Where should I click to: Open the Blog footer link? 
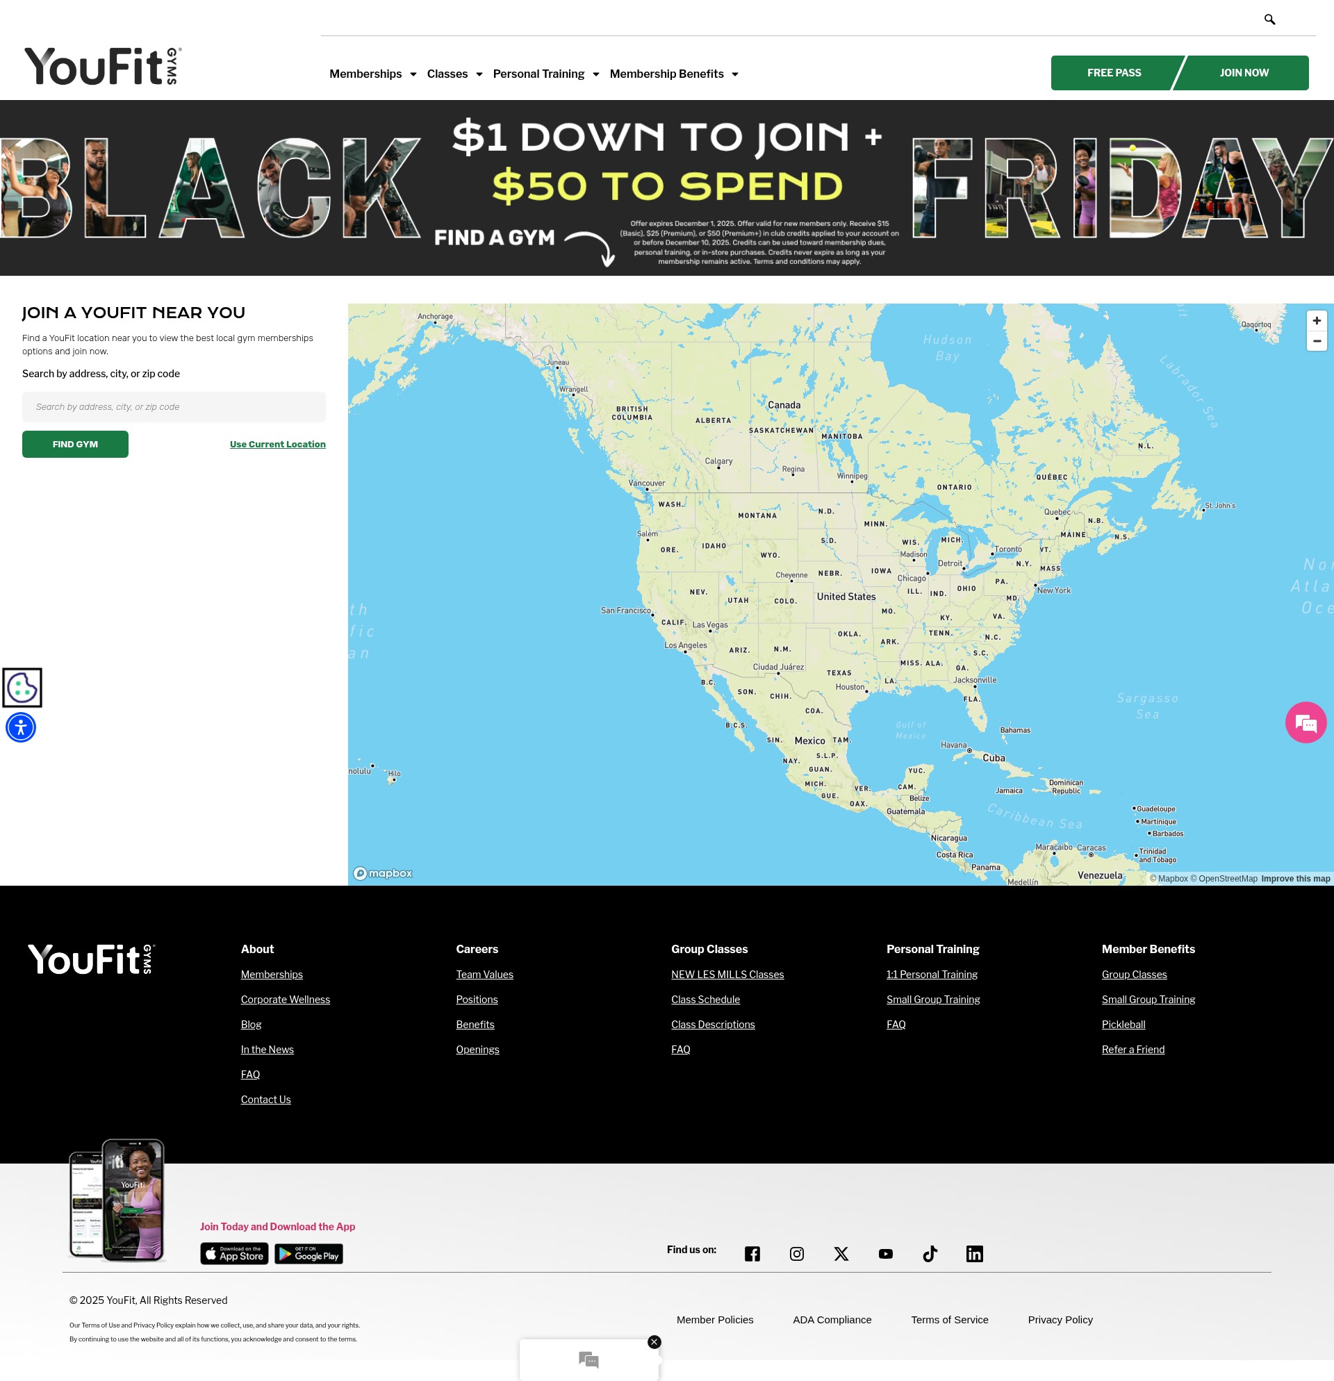pos(251,1025)
